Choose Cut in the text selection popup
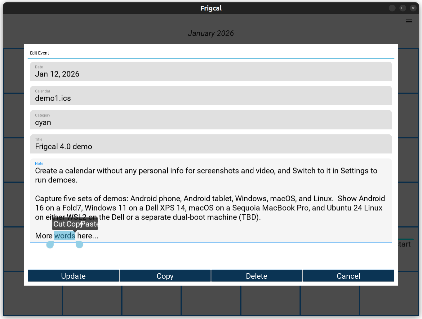The height and width of the screenshot is (319, 422). point(59,224)
